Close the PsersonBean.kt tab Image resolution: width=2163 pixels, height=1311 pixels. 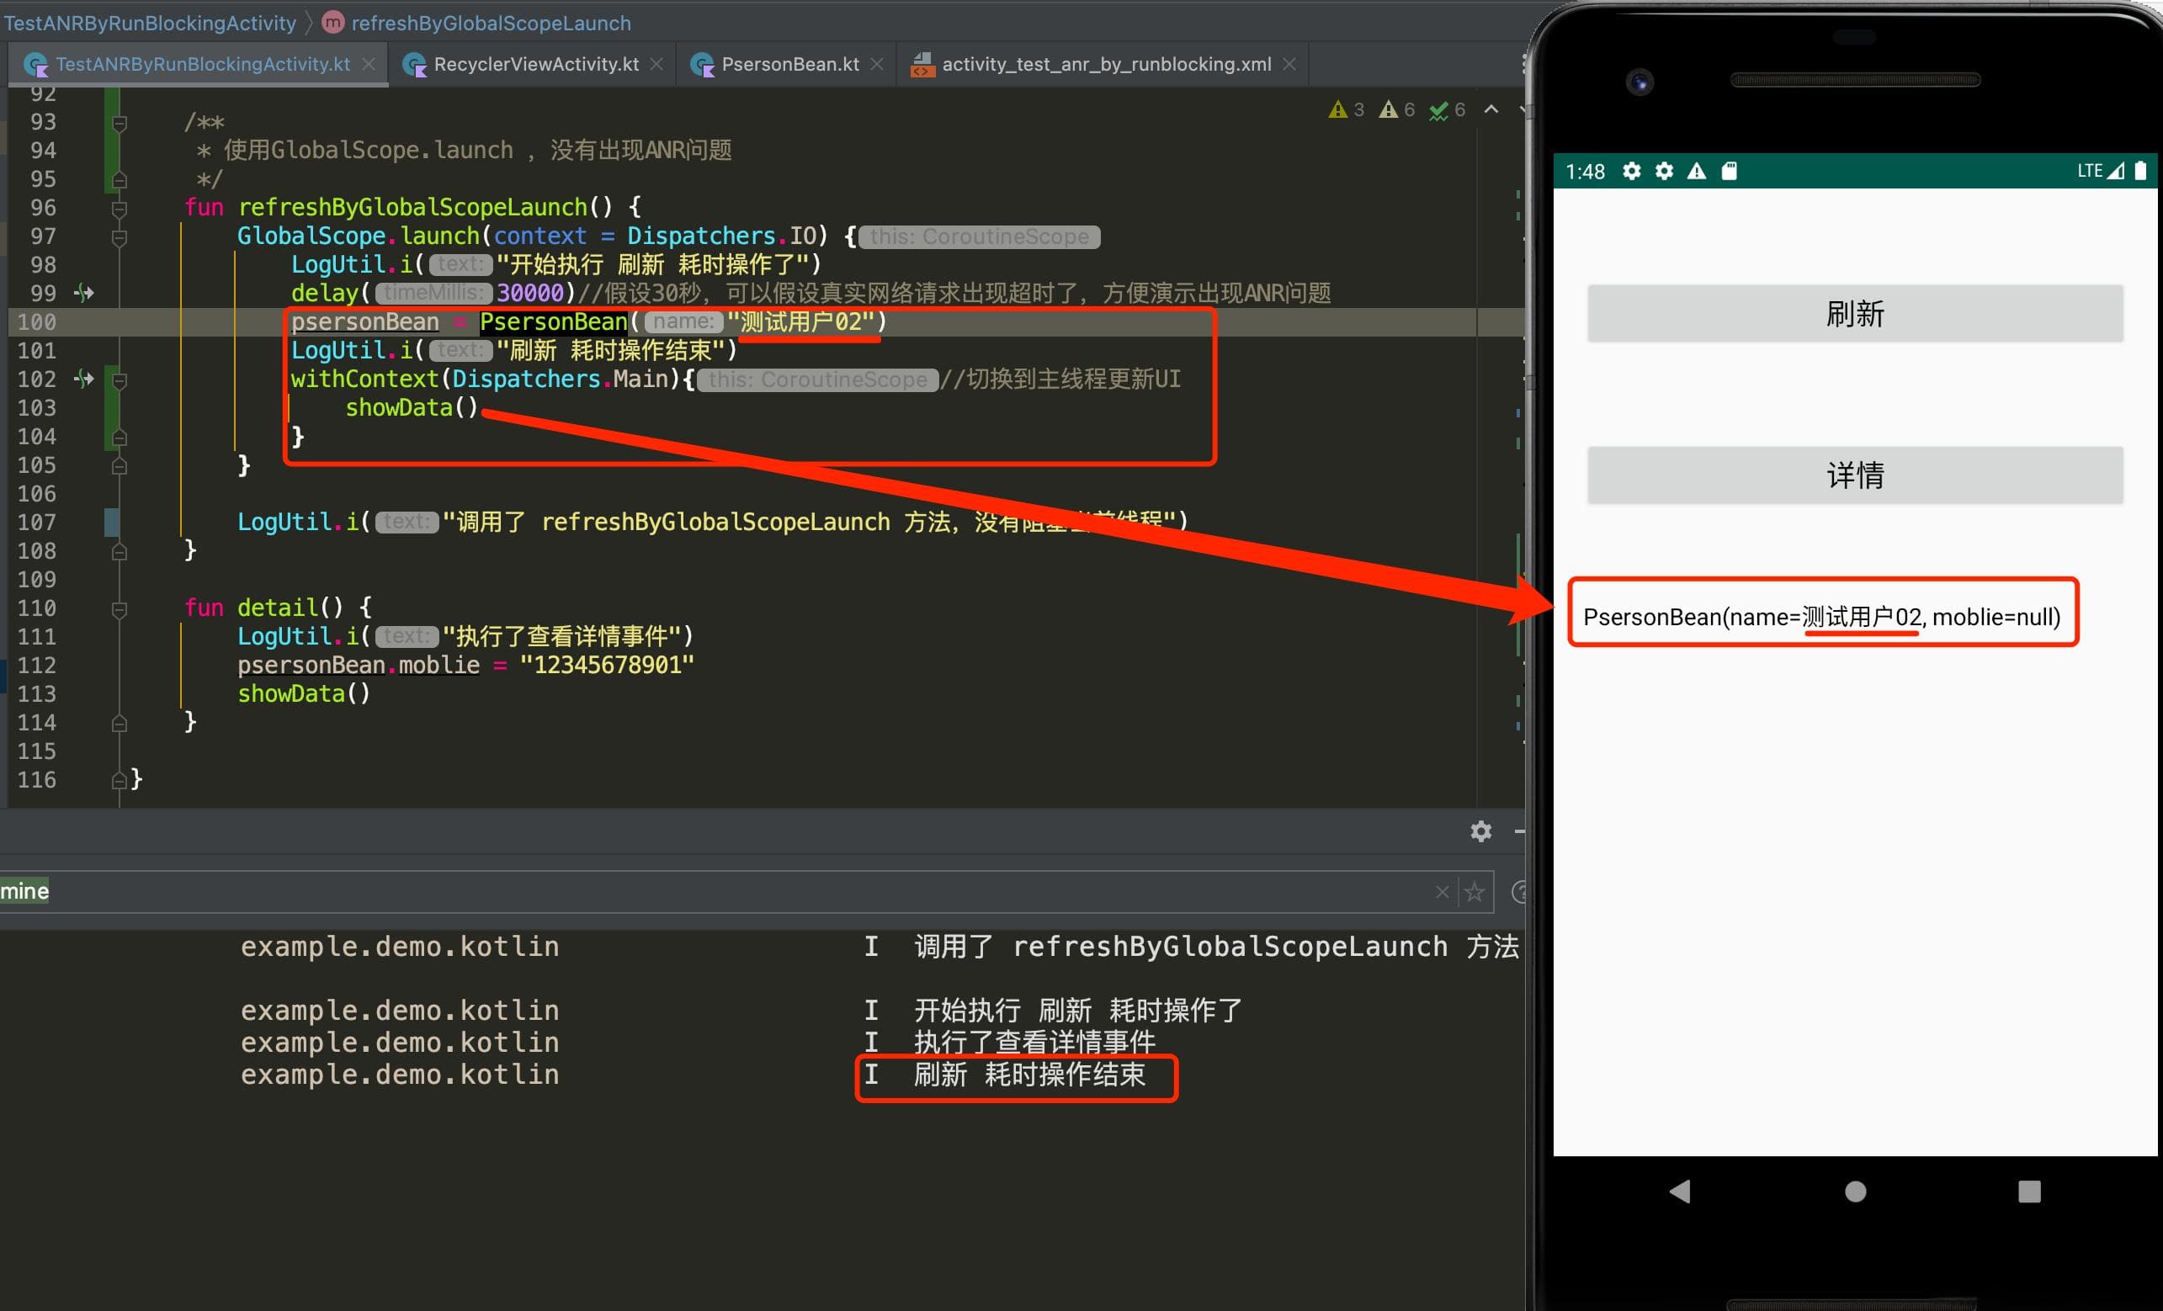[876, 64]
